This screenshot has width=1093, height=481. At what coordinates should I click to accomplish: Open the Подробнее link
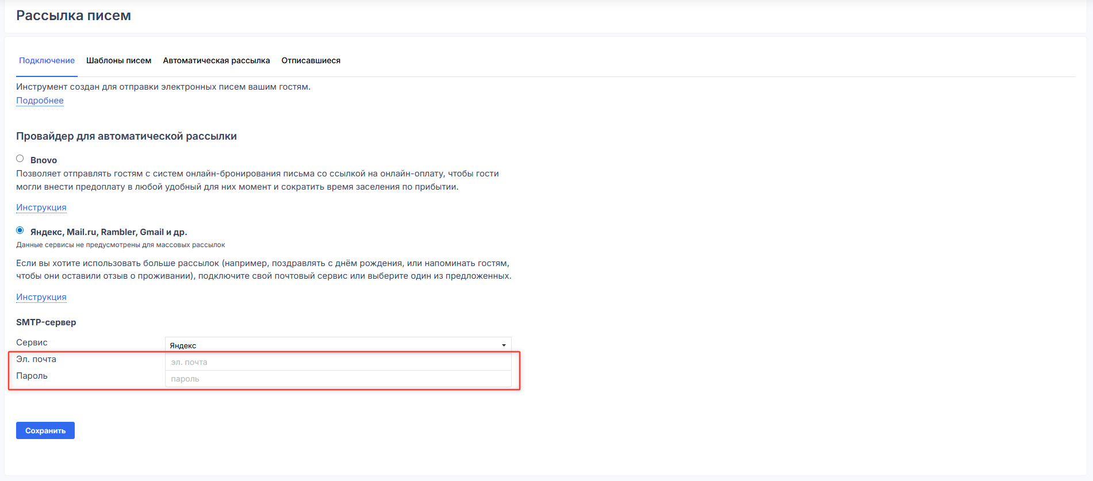click(40, 101)
